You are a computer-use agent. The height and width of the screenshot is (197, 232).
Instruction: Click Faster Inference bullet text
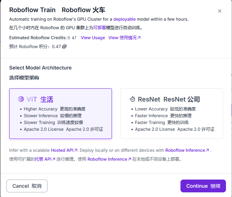click(151, 116)
